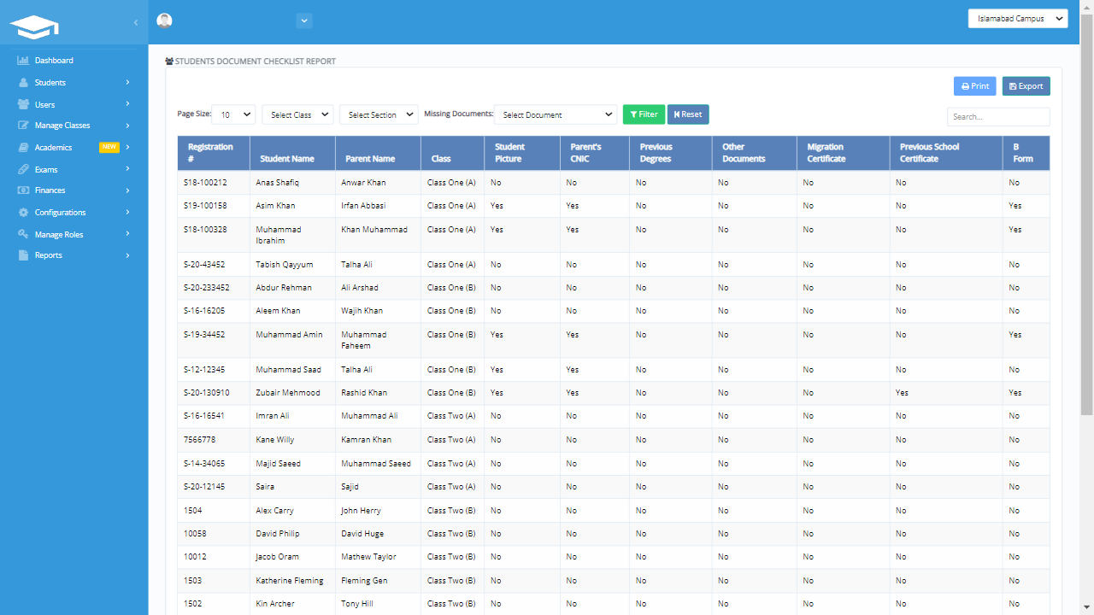This screenshot has height=615, width=1094.
Task: Open the Reports document icon
Action: 21,255
